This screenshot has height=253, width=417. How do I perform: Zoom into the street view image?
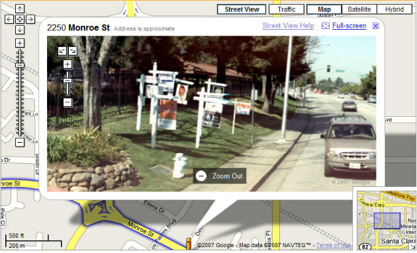tap(68, 64)
